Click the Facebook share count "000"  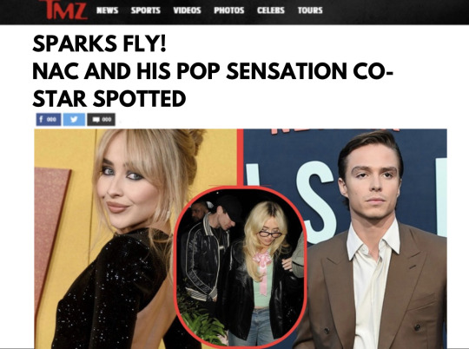pos(52,120)
